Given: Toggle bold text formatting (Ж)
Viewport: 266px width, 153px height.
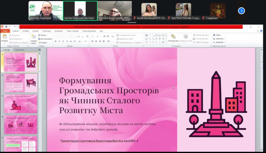Looking at the screenshot, I should tap(56, 41).
